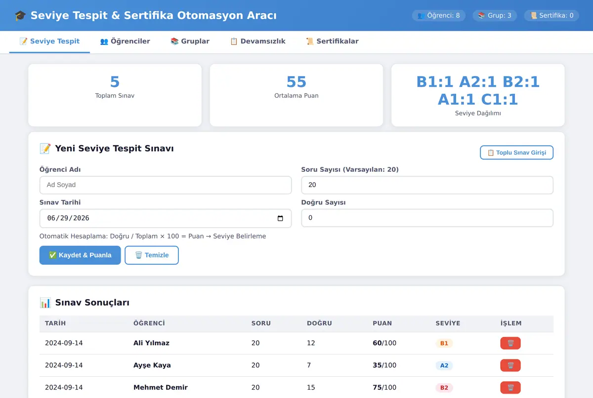Click the Sınav Tarihi date field

(166, 218)
